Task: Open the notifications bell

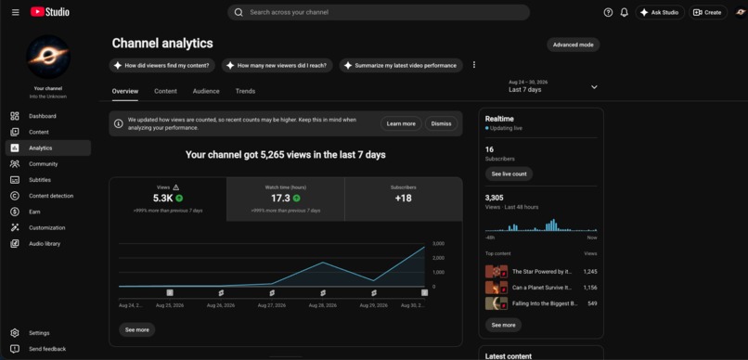Action: click(x=624, y=12)
